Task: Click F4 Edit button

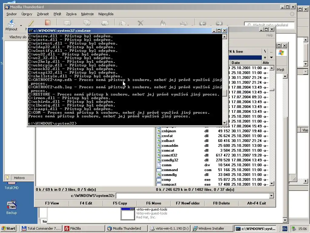Action: click(x=86, y=203)
